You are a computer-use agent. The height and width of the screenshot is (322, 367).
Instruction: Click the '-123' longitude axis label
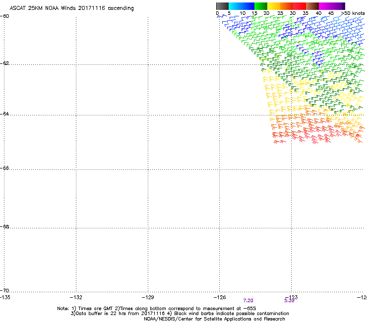tap(292, 297)
